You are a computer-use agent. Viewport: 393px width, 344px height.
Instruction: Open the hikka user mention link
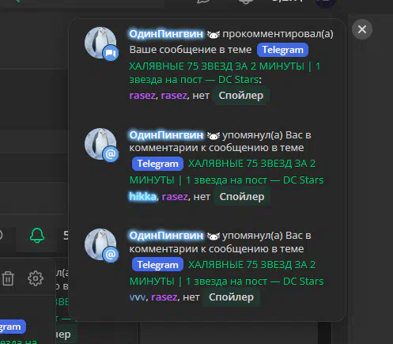pos(143,197)
